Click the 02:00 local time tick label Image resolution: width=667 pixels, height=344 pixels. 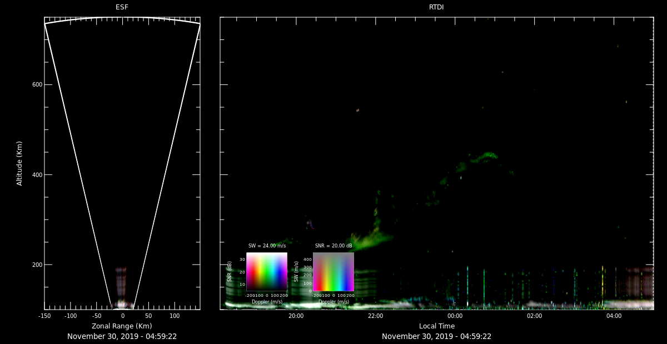pyautogui.click(x=534, y=316)
